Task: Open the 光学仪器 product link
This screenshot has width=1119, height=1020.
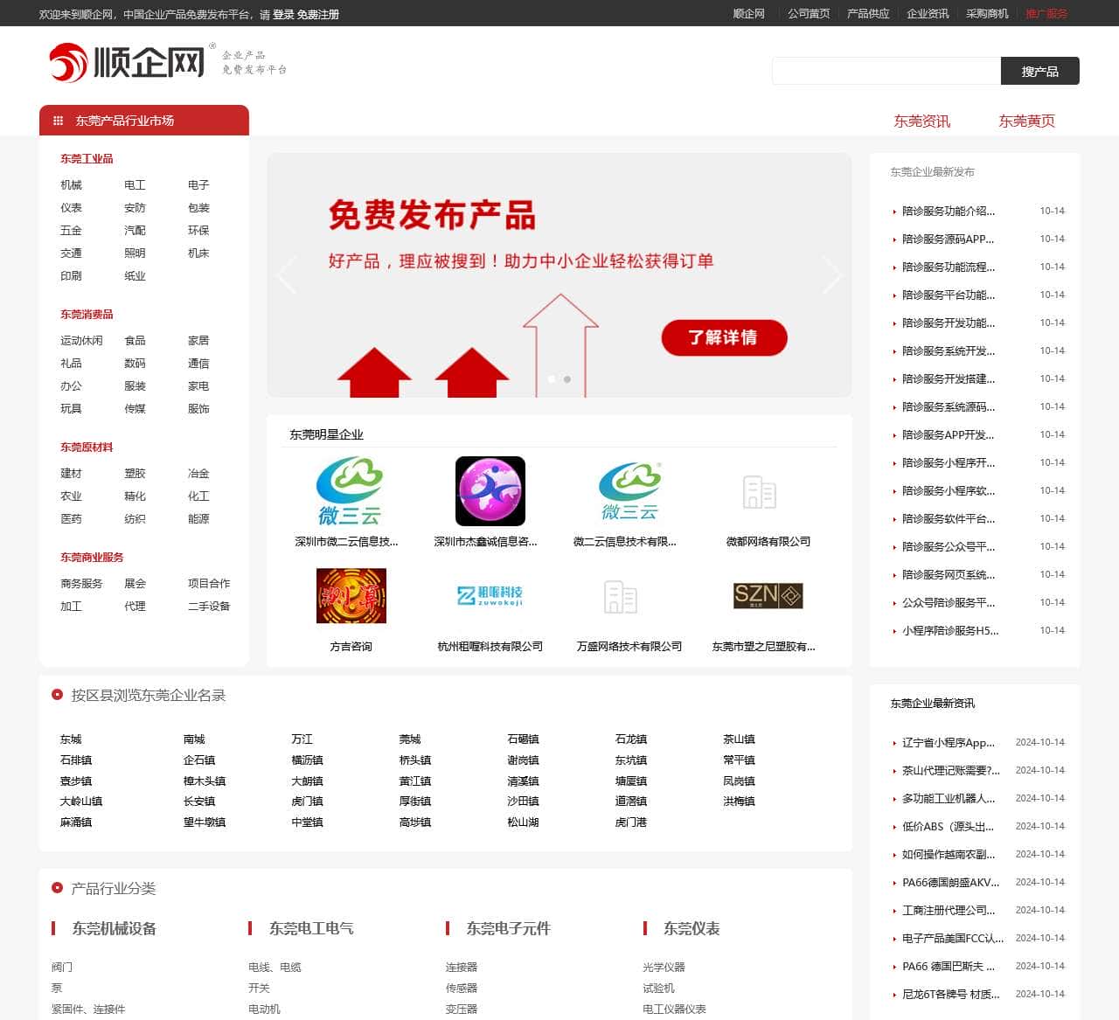Action: coord(664,968)
